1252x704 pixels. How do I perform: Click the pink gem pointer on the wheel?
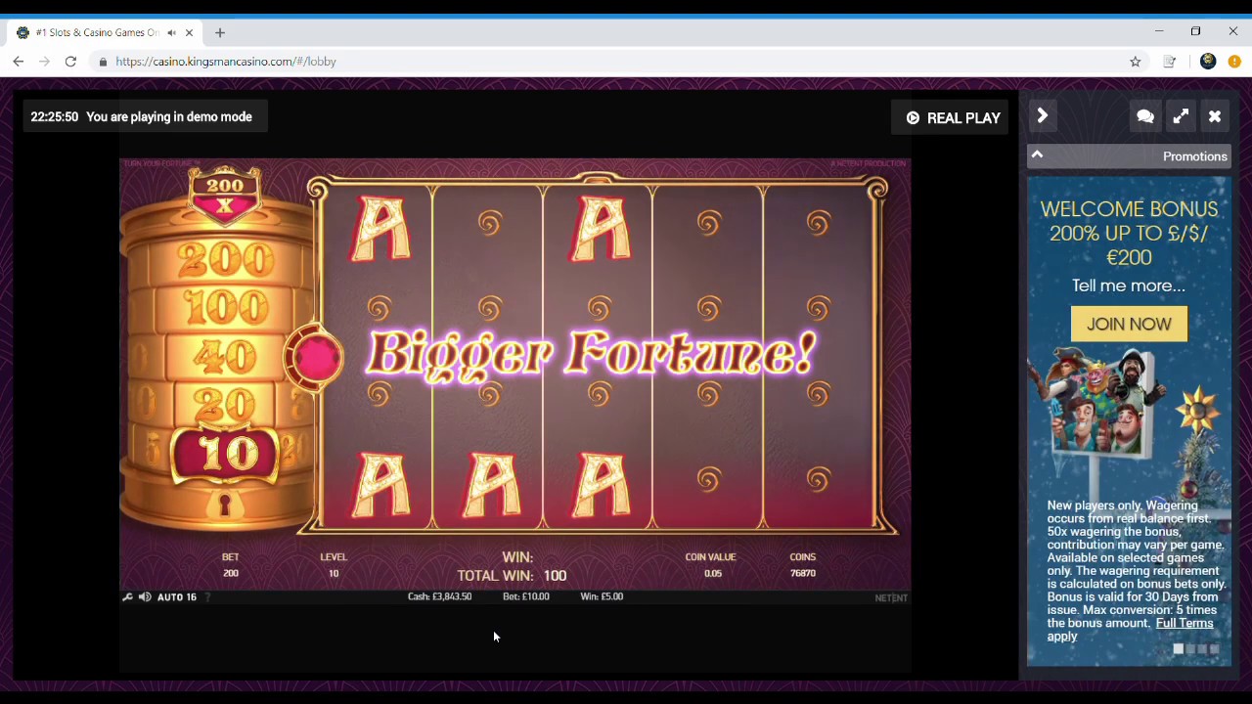coord(314,357)
